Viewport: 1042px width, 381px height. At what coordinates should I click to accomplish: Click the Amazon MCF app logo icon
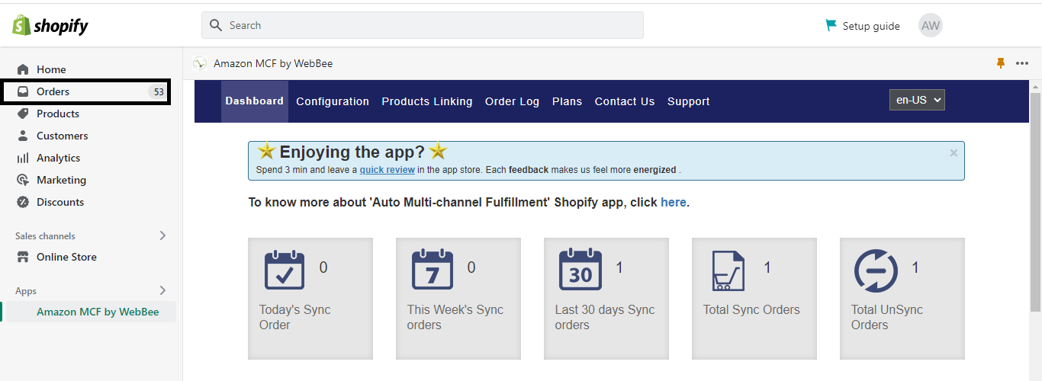[x=200, y=63]
